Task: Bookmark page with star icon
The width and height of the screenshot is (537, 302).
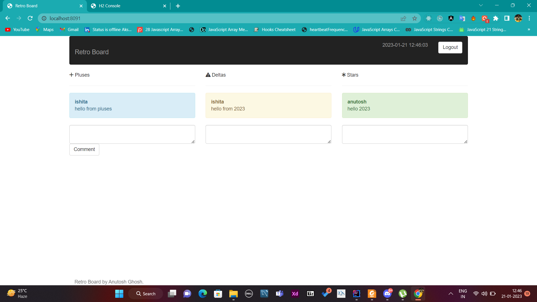Action: (414, 18)
